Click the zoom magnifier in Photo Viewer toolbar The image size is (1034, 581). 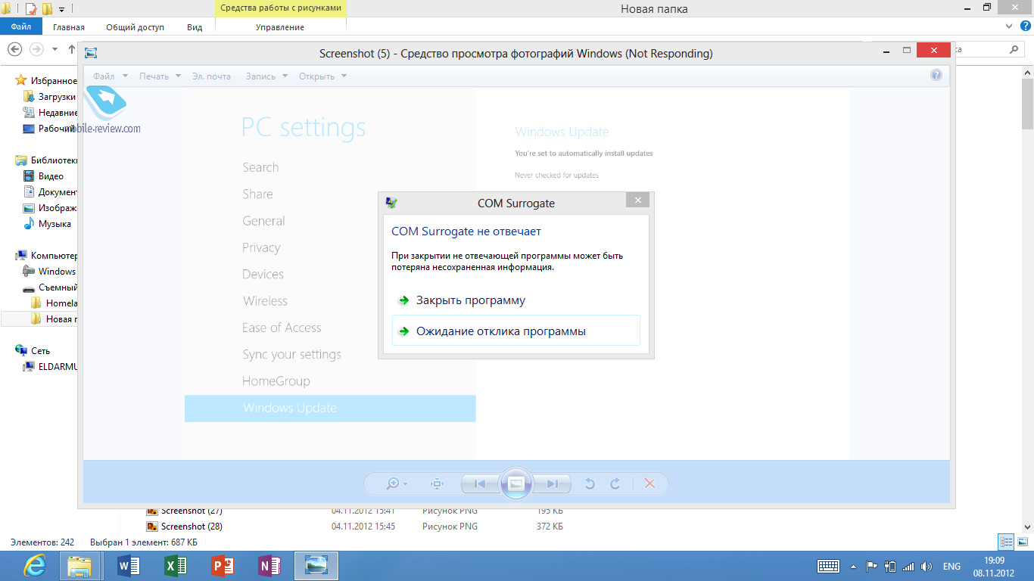point(393,483)
